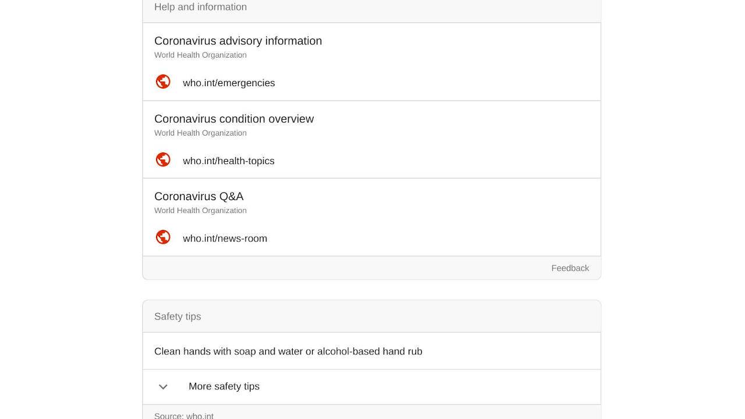This screenshot has height=419, width=745.
Task: Click More safety tips label
Action: (x=224, y=386)
